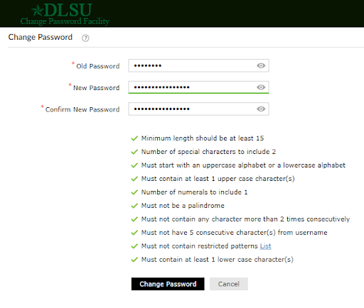
Task: Submit with the Change Password button
Action: 168,284
